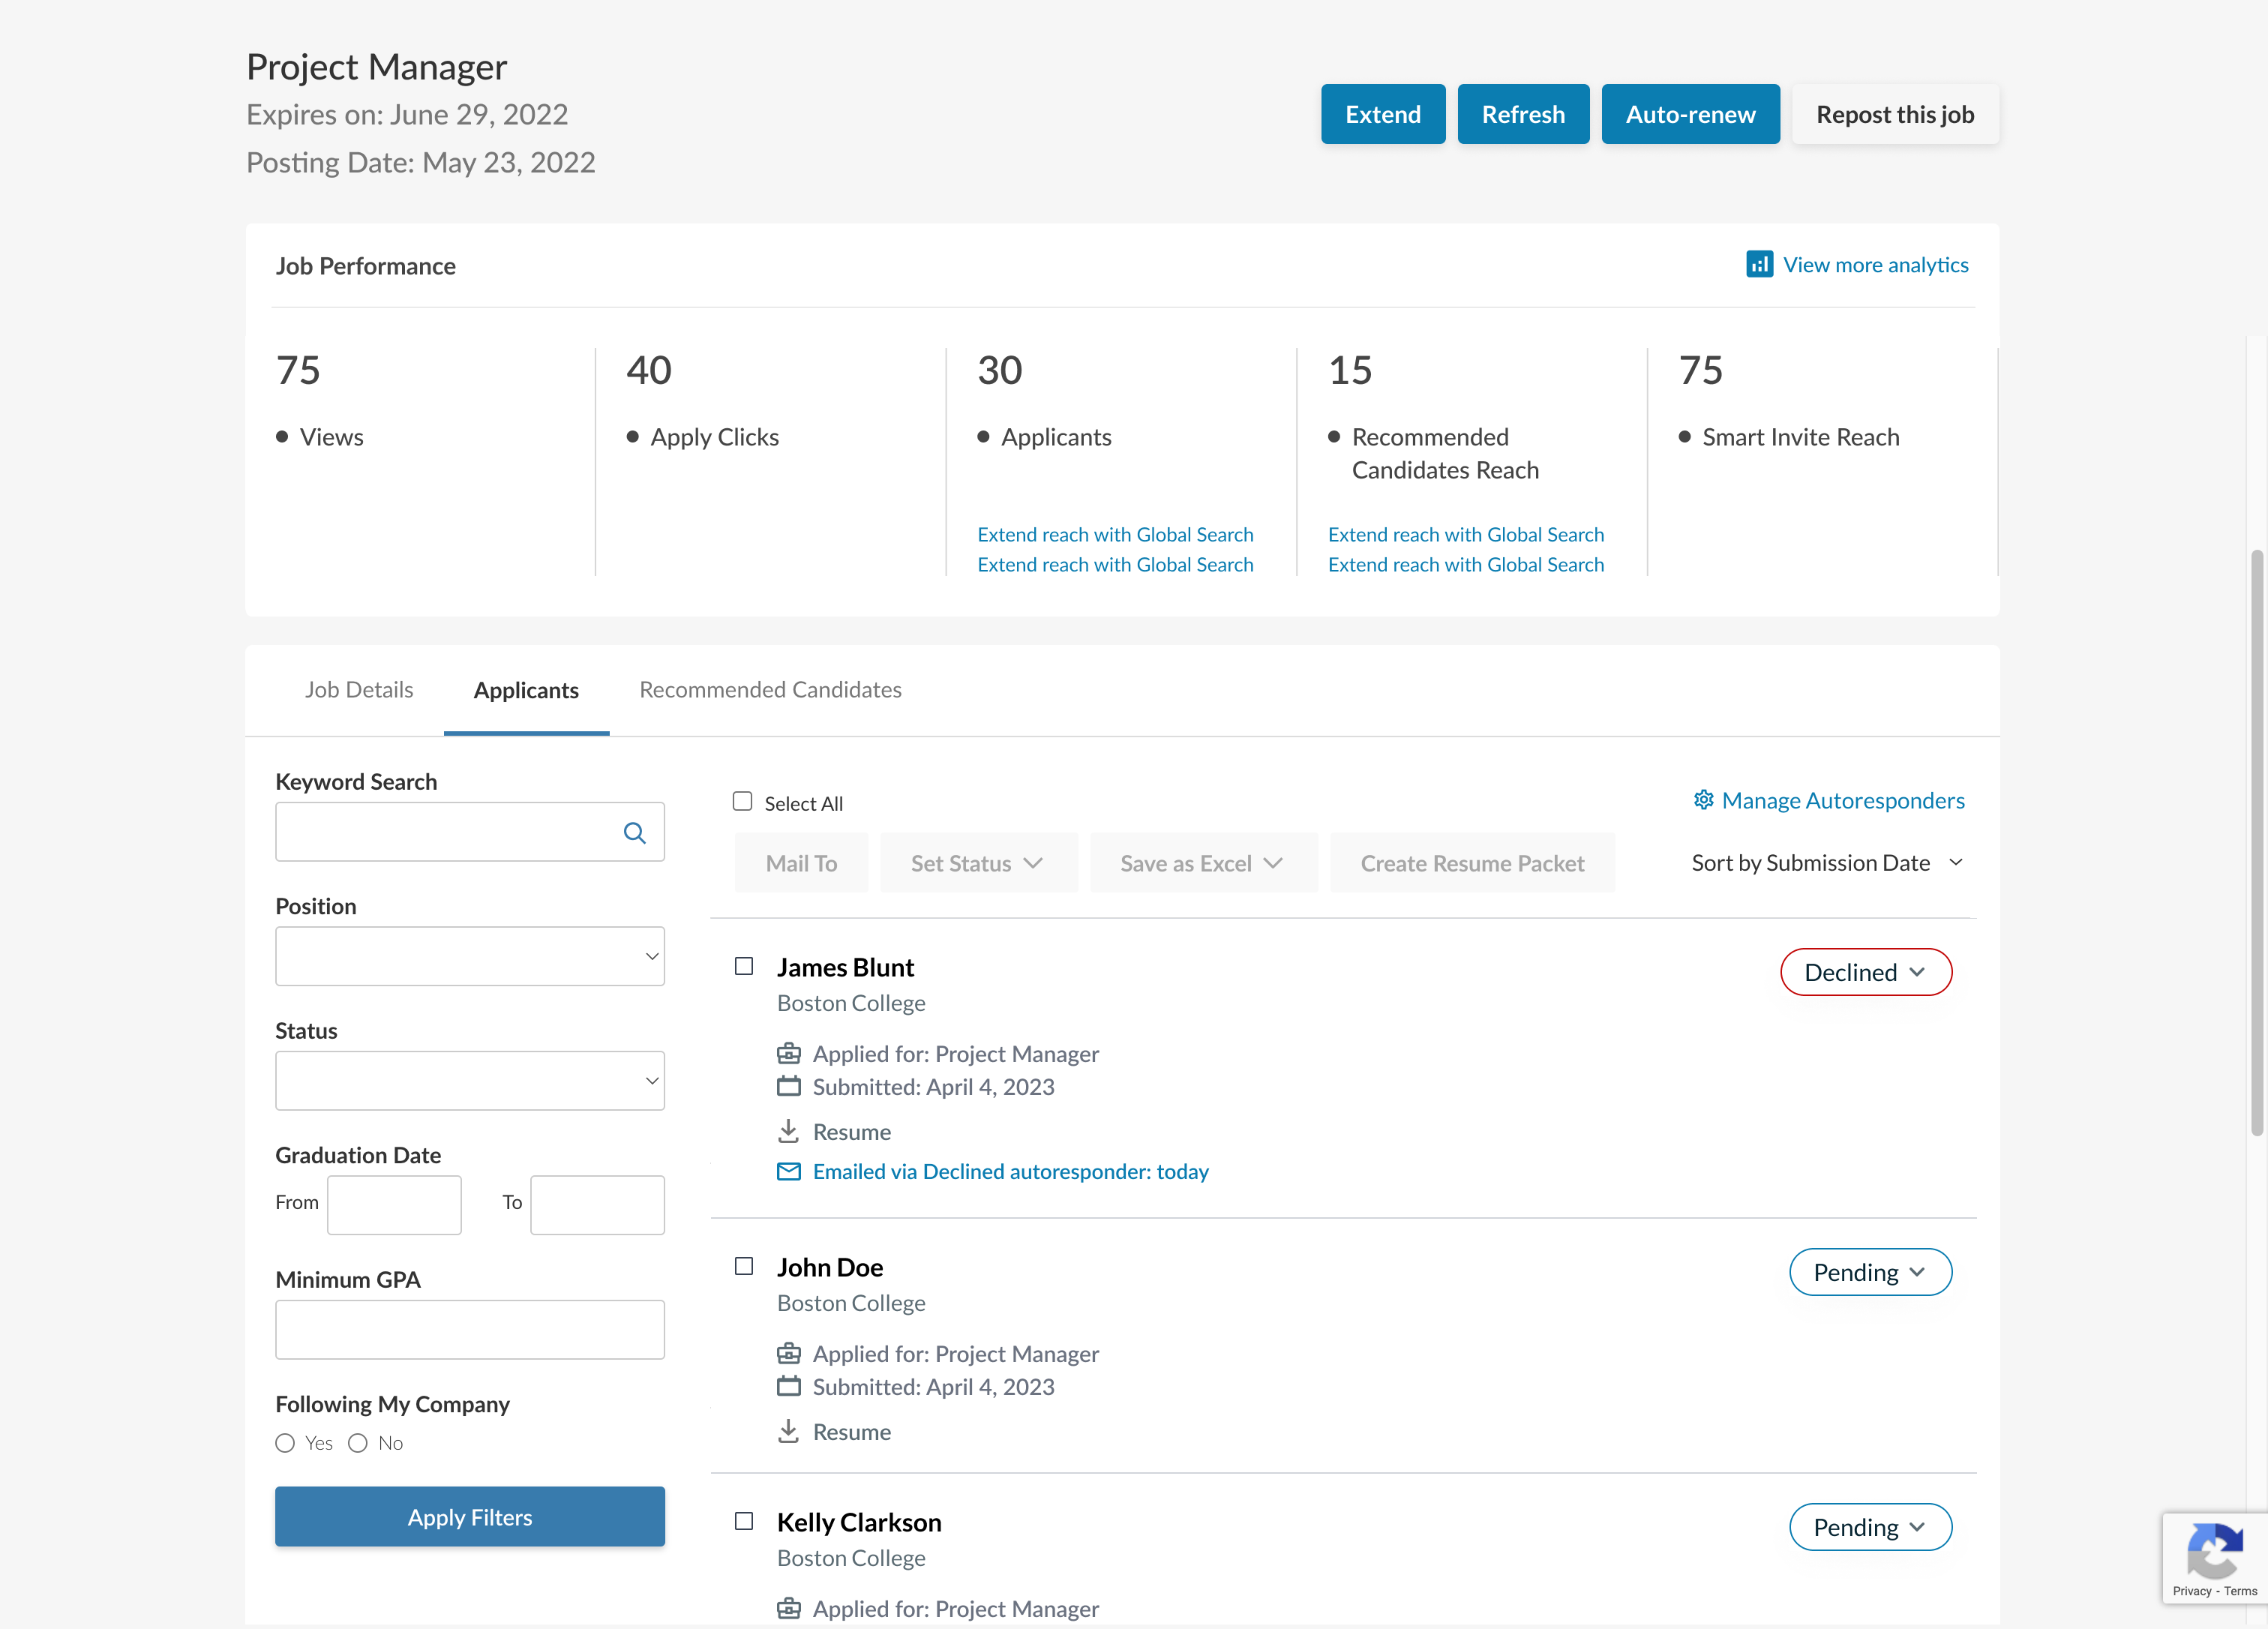Viewport: 2268px width, 1629px height.
Task: Click the Minimum GPA input field
Action: pyautogui.click(x=469, y=1330)
